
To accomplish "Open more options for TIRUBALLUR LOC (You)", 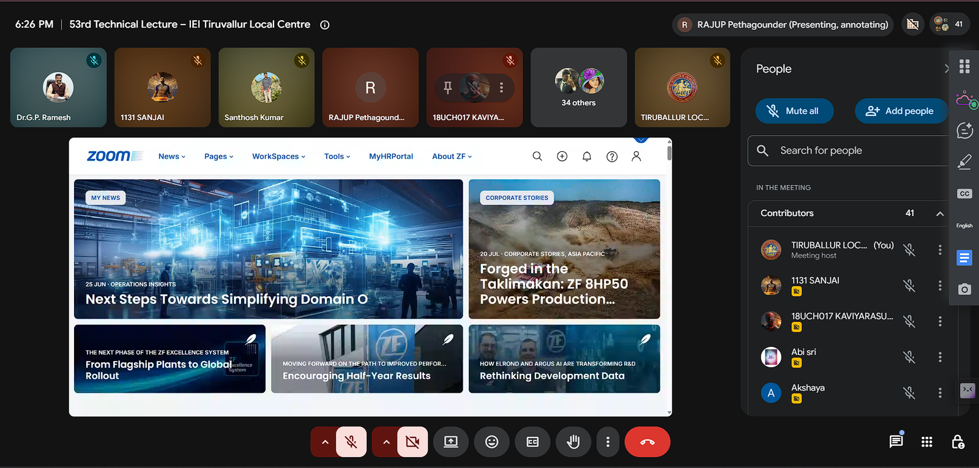I will tap(940, 250).
